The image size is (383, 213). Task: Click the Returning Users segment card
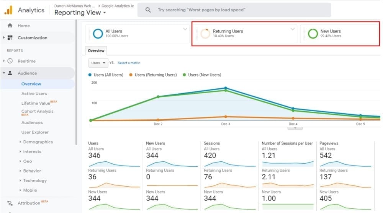(245, 34)
